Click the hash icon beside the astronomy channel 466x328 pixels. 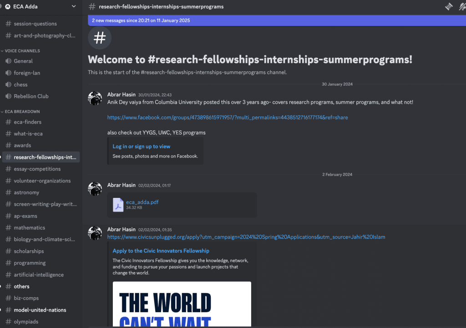click(x=8, y=192)
